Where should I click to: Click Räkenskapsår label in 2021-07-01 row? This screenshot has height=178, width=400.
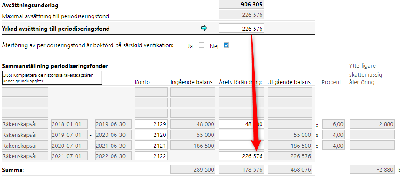[25, 156]
